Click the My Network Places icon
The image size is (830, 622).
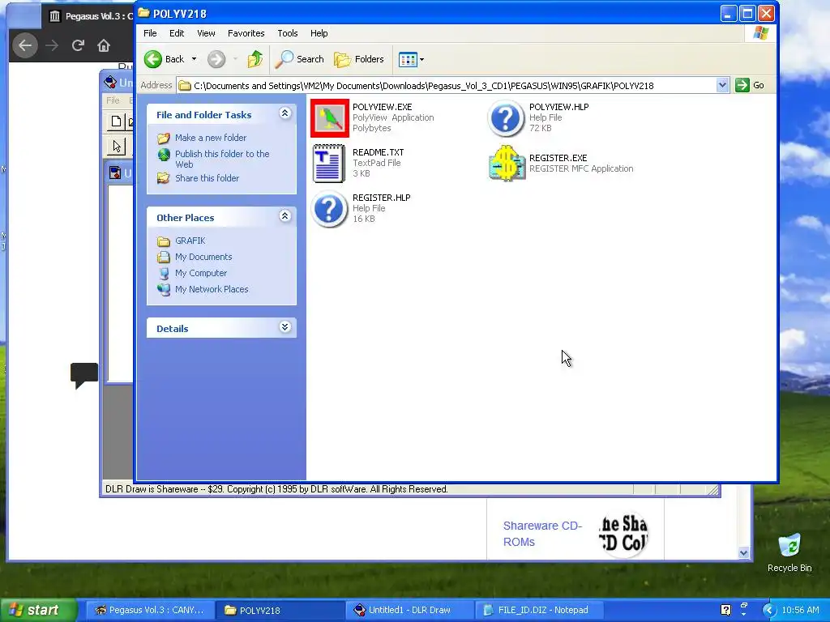[164, 289]
